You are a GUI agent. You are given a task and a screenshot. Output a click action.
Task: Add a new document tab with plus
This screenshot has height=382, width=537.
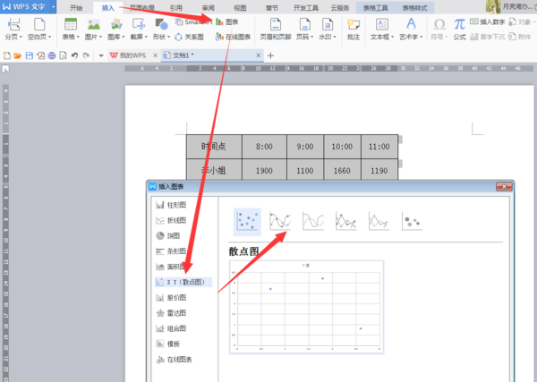click(270, 55)
